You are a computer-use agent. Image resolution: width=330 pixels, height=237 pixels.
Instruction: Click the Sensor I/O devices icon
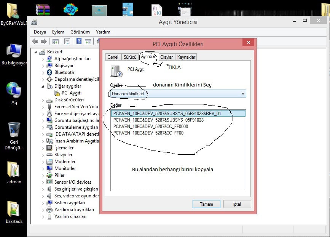click(49, 182)
